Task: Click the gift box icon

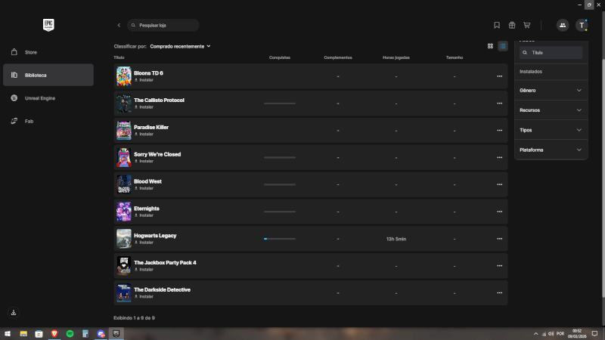Action: click(x=512, y=25)
